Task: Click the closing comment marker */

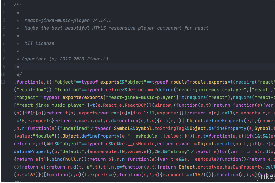Action: pos(19,74)
